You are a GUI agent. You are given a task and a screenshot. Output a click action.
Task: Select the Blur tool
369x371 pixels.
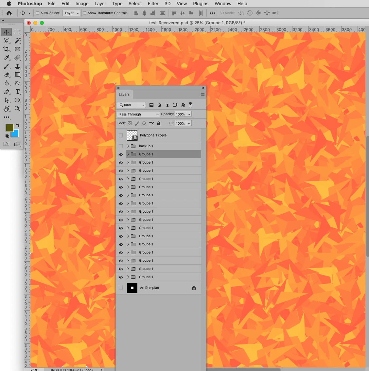pos(7,83)
